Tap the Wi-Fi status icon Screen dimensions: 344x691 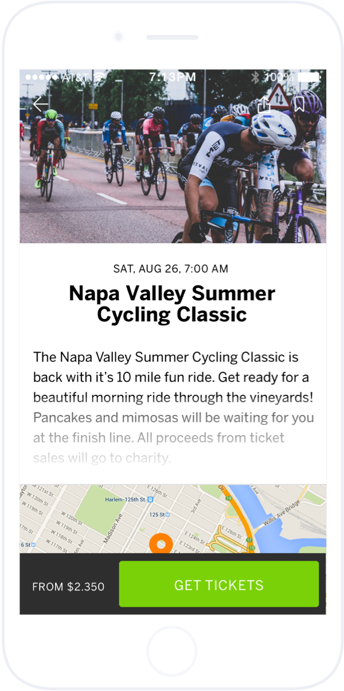tap(100, 76)
